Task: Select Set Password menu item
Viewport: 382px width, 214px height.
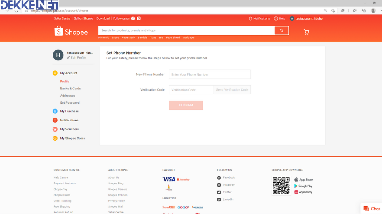Action: (x=70, y=103)
